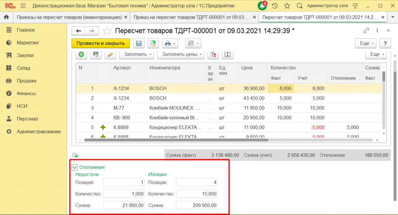Click table horizontal scrollbar
This screenshot has height=215, width=398.
tap(176, 140)
